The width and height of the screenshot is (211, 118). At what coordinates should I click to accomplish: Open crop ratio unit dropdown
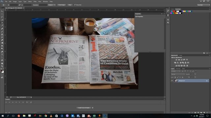[x=52, y=5]
